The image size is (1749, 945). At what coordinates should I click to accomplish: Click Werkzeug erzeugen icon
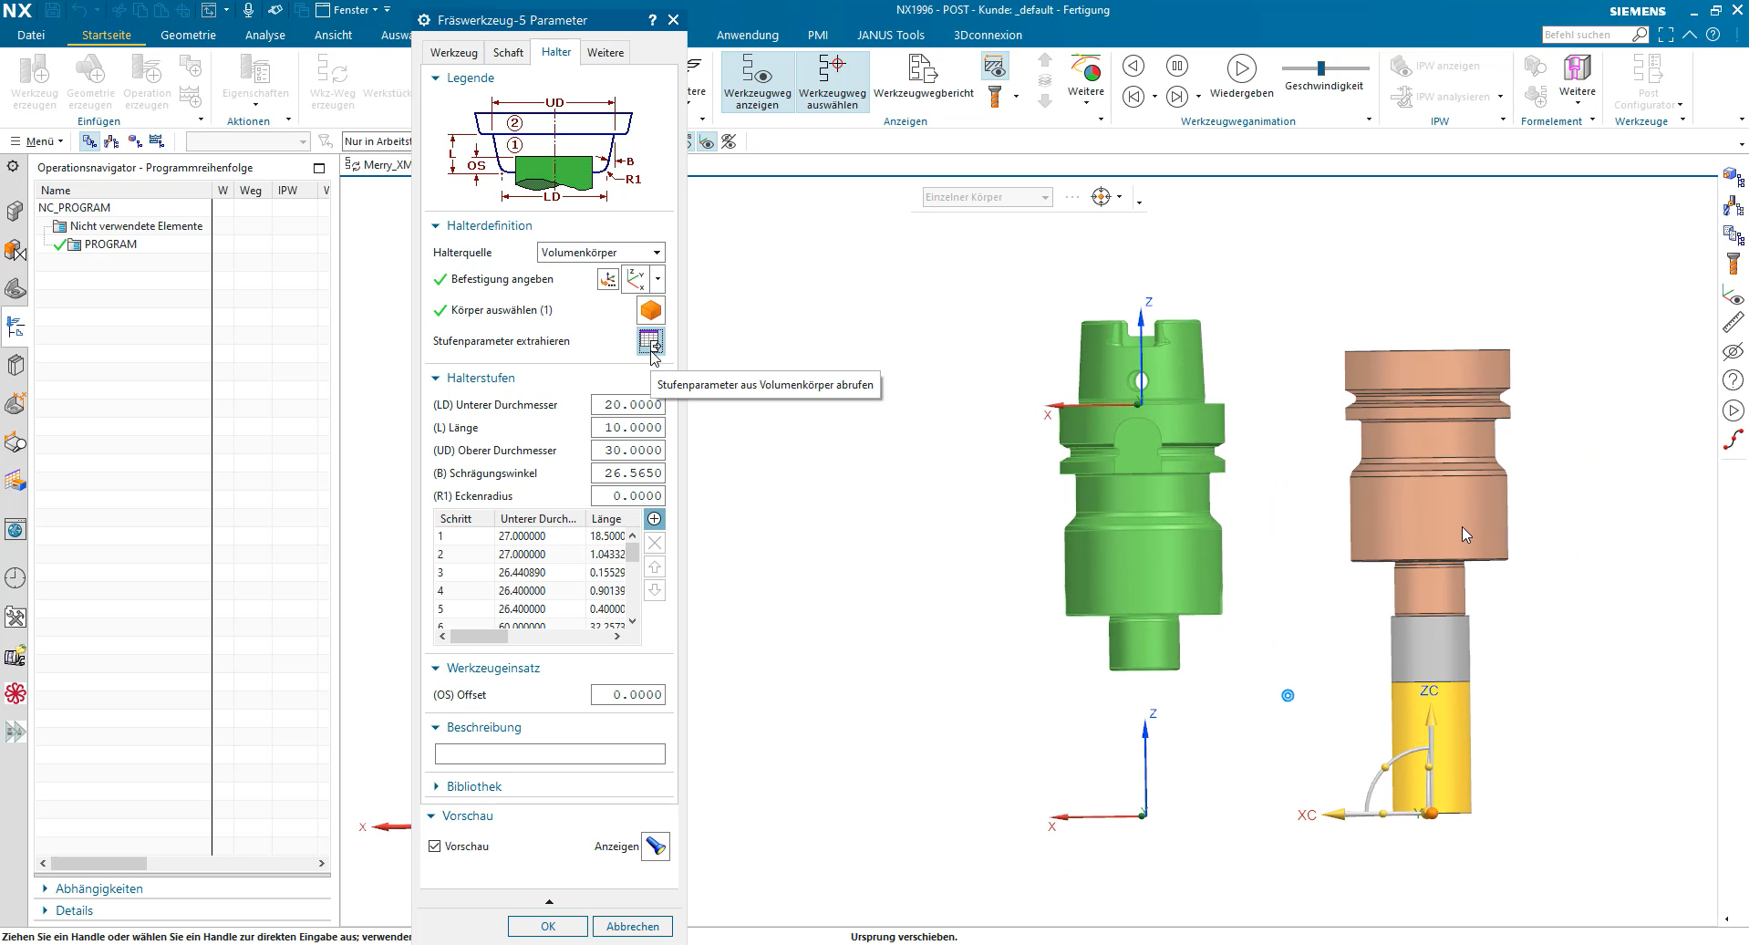click(35, 81)
